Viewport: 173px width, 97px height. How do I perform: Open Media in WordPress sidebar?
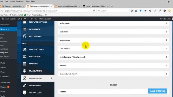pyautogui.click(x=3, y=67)
